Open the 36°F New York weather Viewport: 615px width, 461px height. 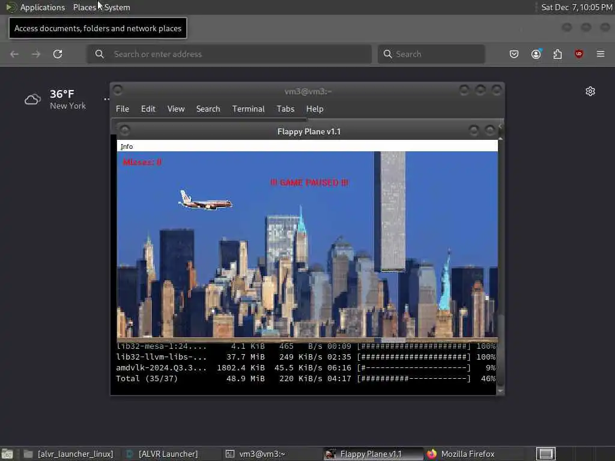(x=67, y=100)
